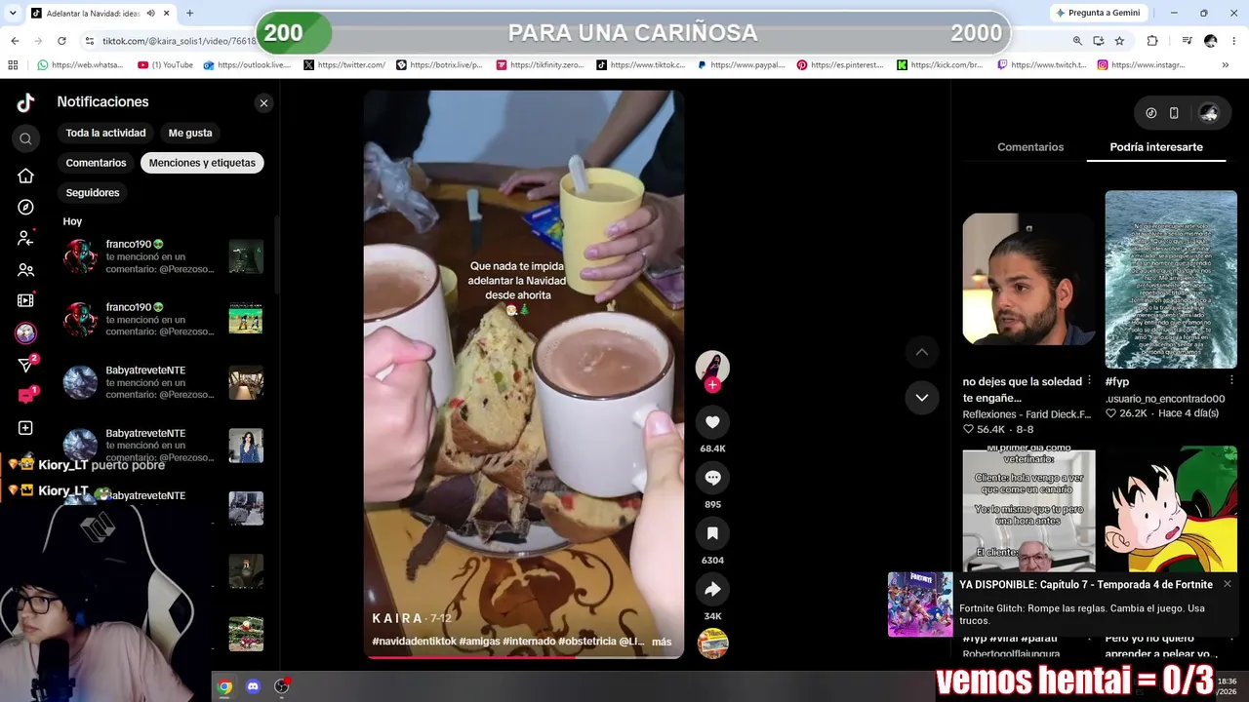Open the Activity inbox icon
The height and width of the screenshot is (702, 1249).
25,396
